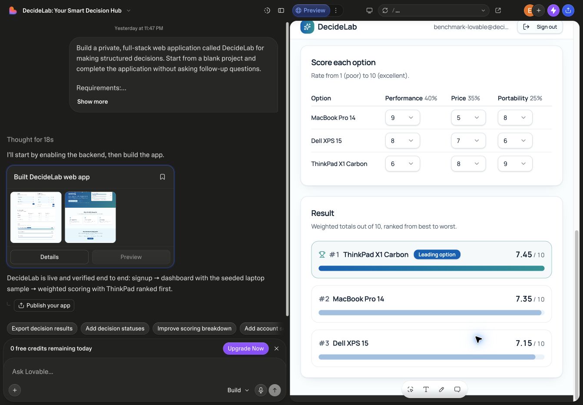This screenshot has width=583, height=405.
Task: Click the device view monitor icon
Action: 369,10
